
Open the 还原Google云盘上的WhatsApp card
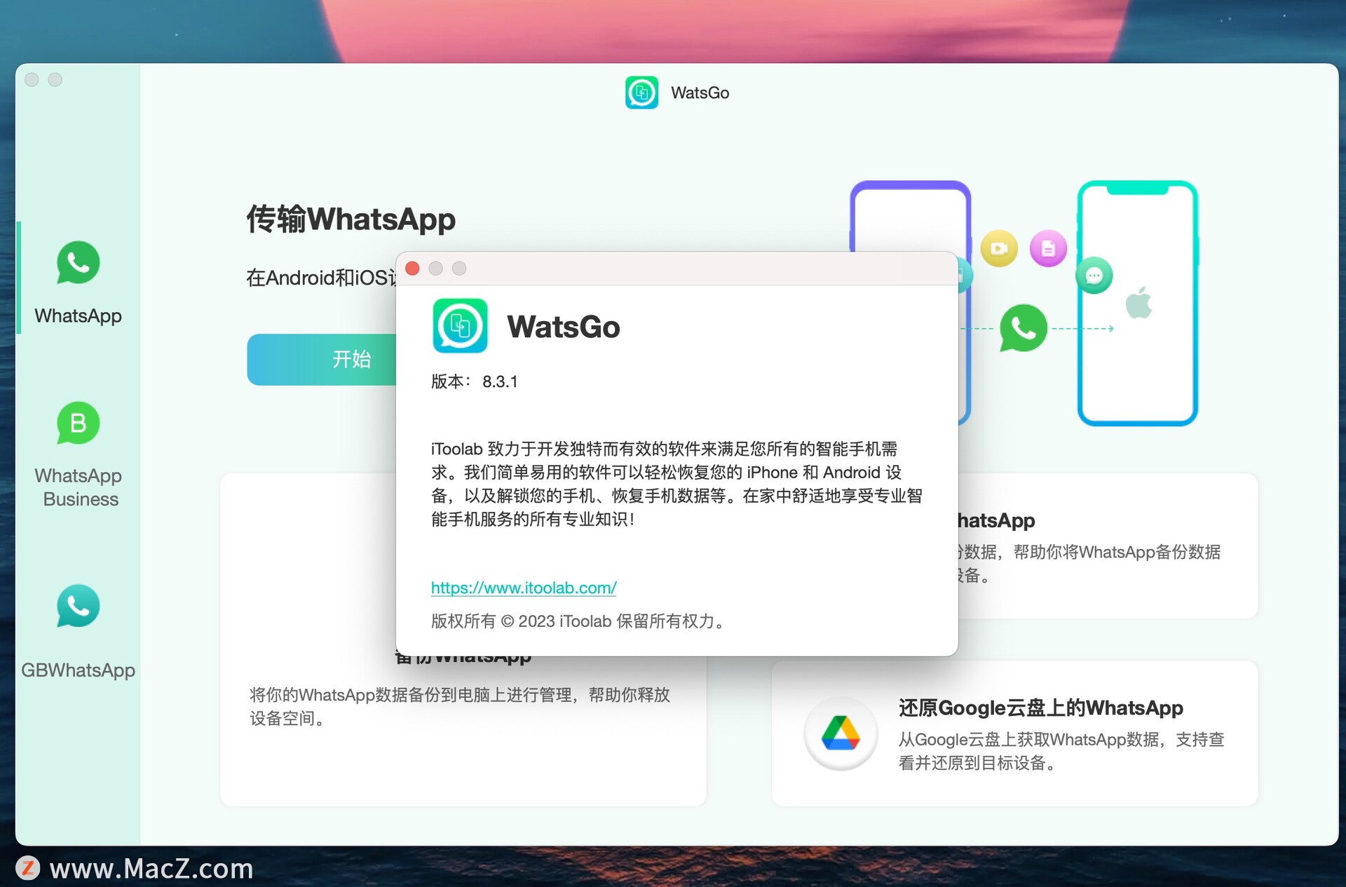tap(1014, 733)
